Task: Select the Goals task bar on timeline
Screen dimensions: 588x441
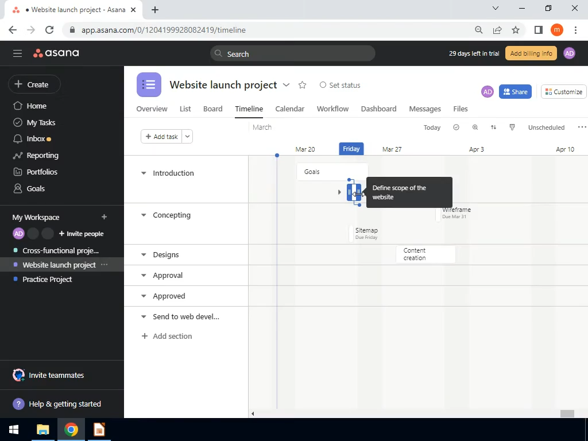Action: (x=332, y=172)
